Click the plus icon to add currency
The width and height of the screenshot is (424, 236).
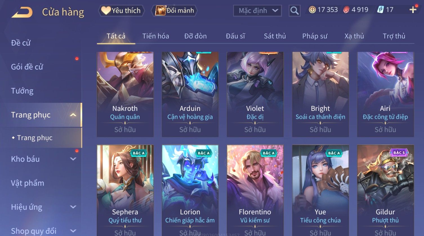click(x=413, y=10)
